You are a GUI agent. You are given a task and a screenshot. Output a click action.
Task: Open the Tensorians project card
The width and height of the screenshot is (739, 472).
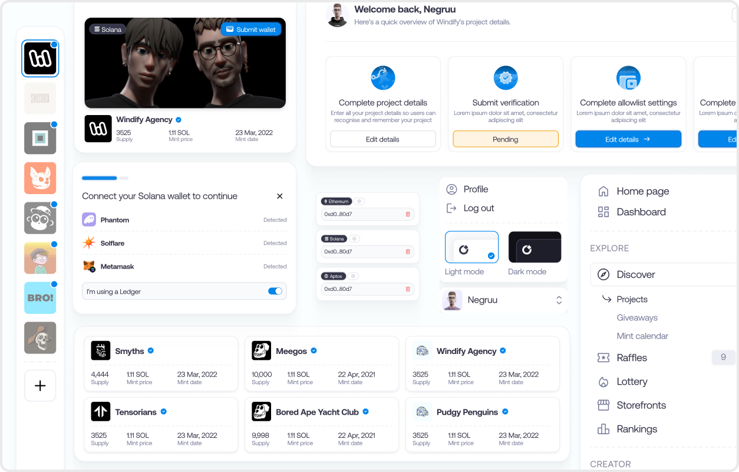pos(161,425)
